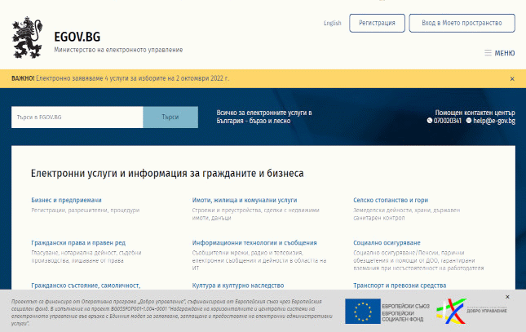This screenshot has width=526, height=332.
Task: Open the EGOV.BG title link
Action: pyautogui.click(x=77, y=37)
